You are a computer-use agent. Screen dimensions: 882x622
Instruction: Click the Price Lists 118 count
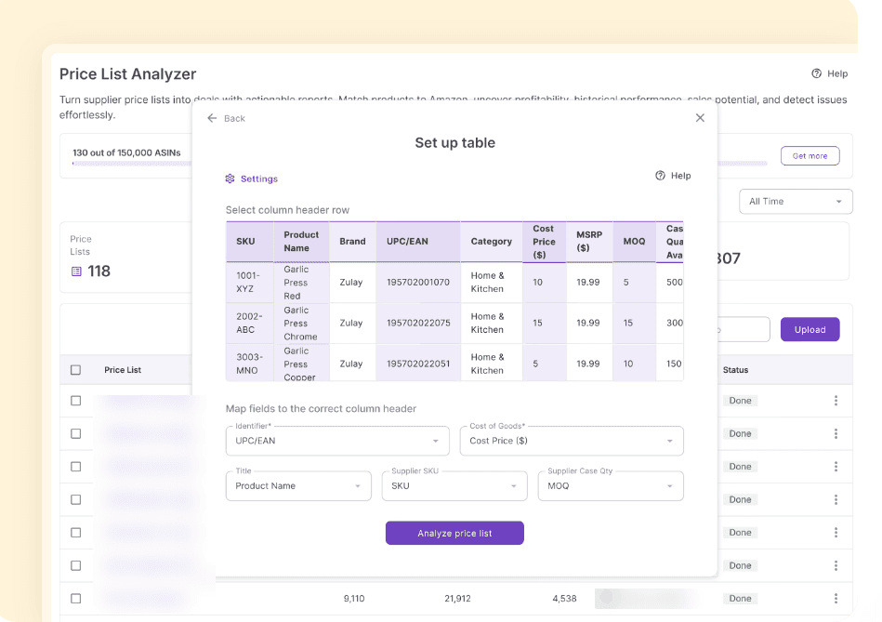click(99, 271)
